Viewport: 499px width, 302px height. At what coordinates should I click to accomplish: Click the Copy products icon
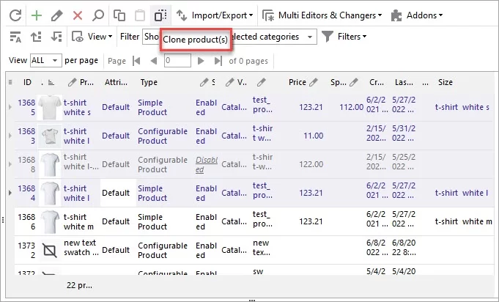[x=119, y=15]
